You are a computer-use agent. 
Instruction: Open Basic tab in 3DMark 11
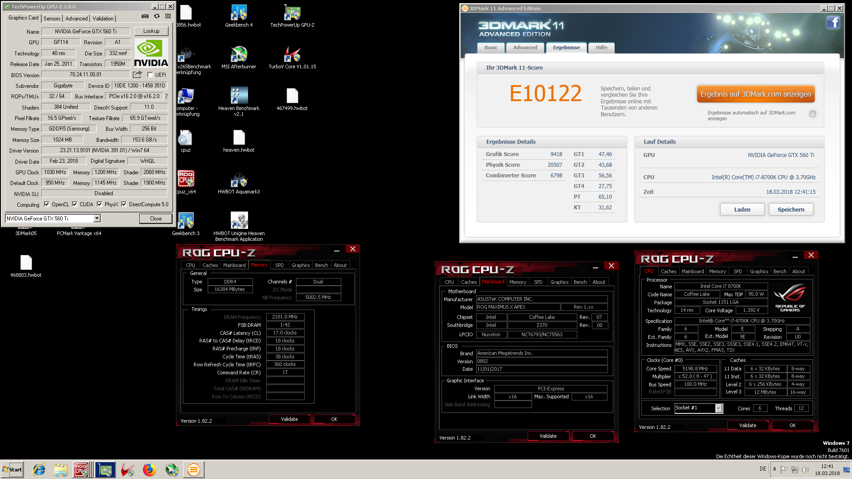(491, 47)
